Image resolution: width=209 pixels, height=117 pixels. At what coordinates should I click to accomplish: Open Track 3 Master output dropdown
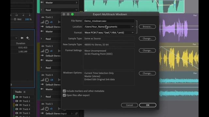tap(53, 60)
